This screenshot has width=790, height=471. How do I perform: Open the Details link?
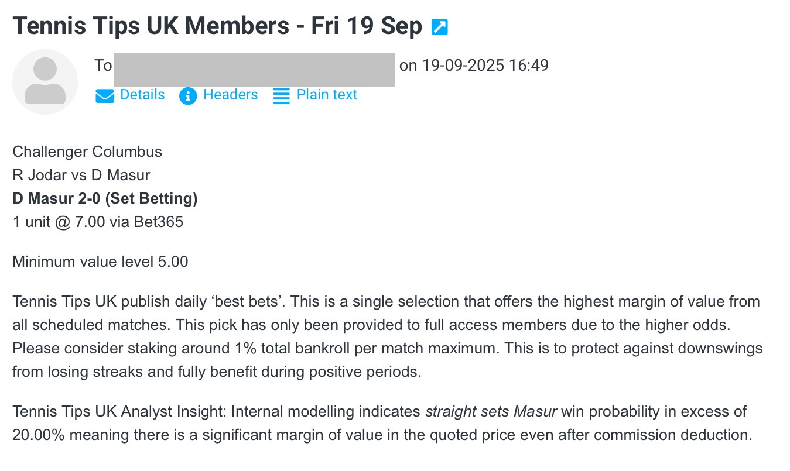click(x=142, y=95)
